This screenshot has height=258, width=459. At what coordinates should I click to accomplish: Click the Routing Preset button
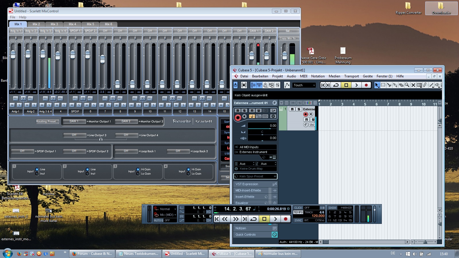coord(47,122)
